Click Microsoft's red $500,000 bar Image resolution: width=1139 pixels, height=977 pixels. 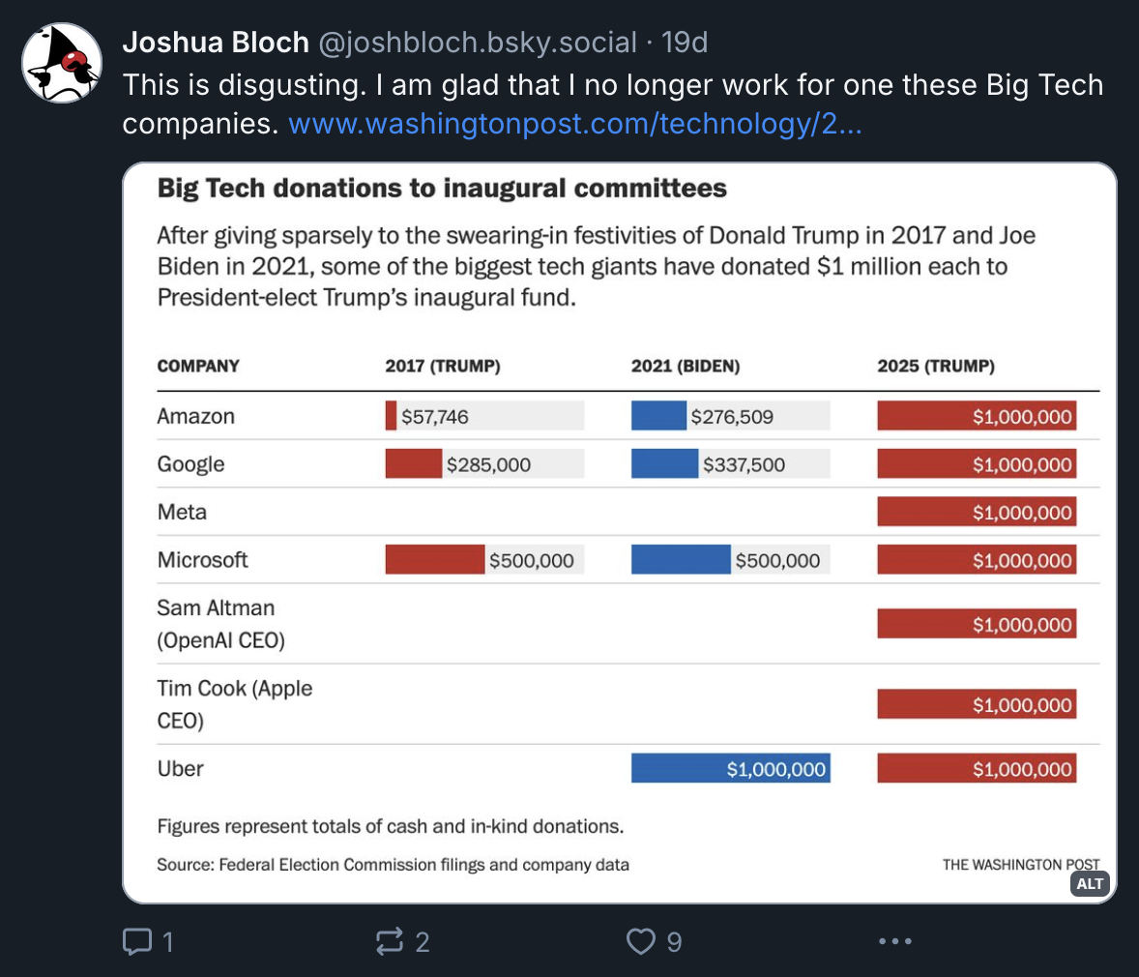pos(435,560)
